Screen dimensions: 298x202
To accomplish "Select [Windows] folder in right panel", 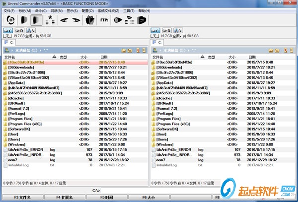I will 223,144.
